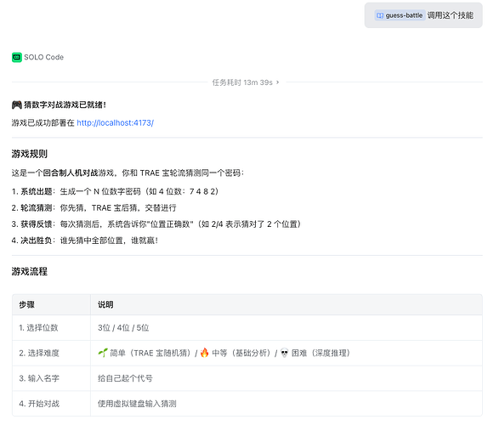
Task: Click the 调用这个技能 message text
Action: tap(451, 15)
